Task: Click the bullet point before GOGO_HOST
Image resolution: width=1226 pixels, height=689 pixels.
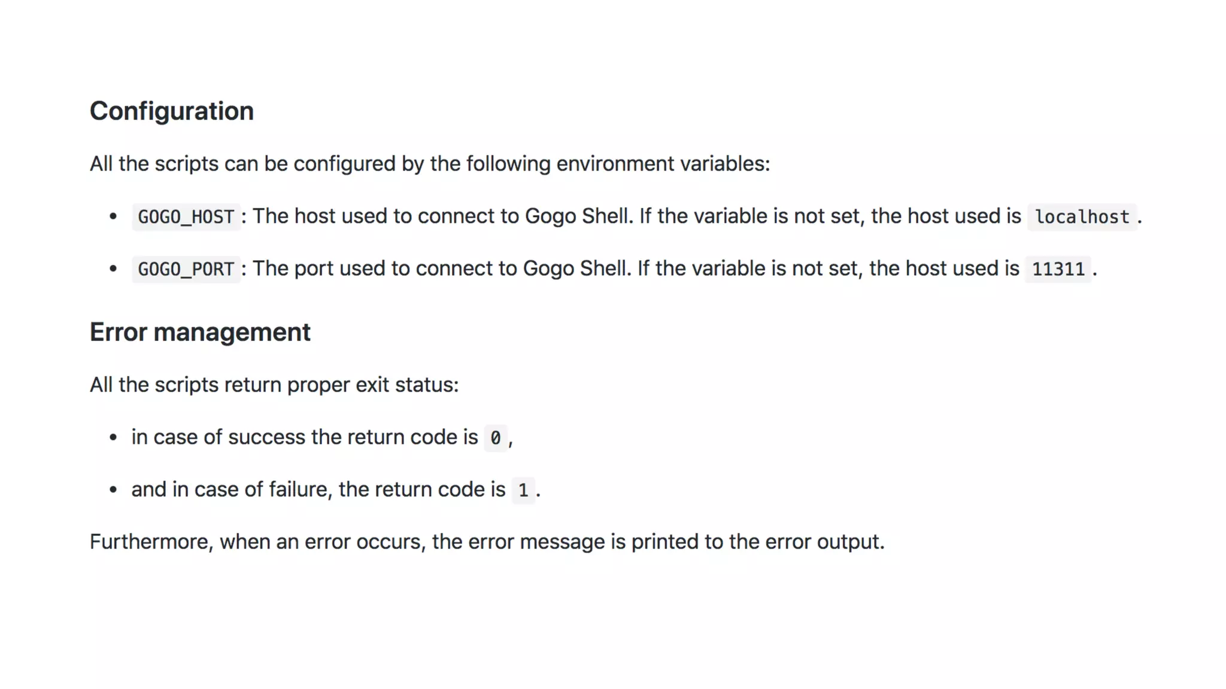Action: point(113,217)
